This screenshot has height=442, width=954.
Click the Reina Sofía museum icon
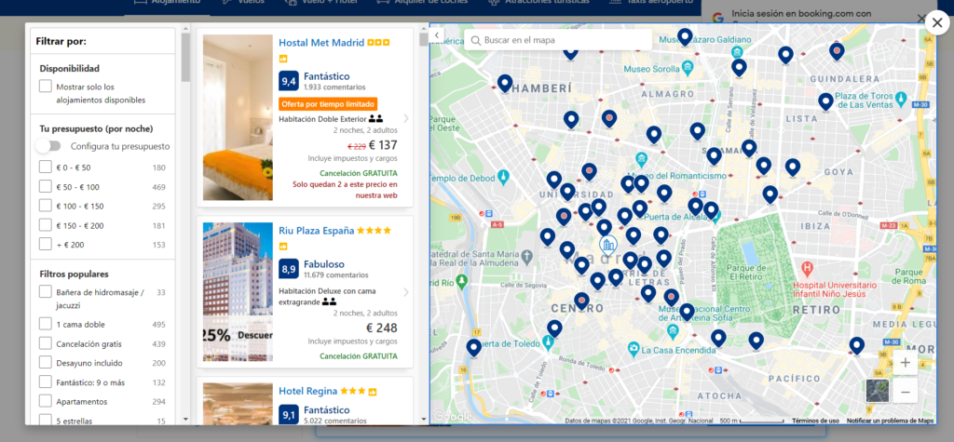tap(673, 331)
